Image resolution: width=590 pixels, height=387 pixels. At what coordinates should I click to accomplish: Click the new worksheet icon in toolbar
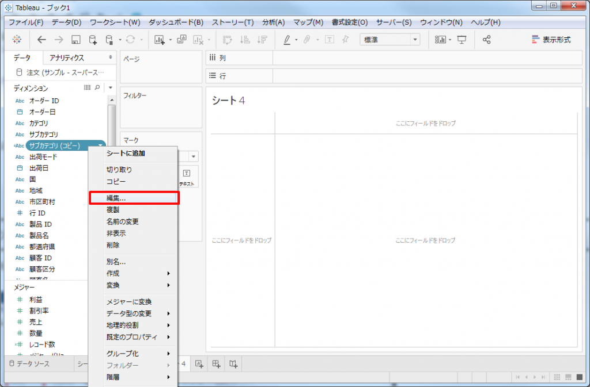(x=160, y=40)
